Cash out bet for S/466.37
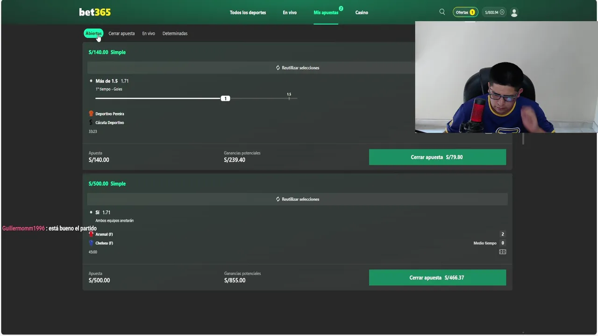Screen dimensions: 598x336 click(437, 278)
